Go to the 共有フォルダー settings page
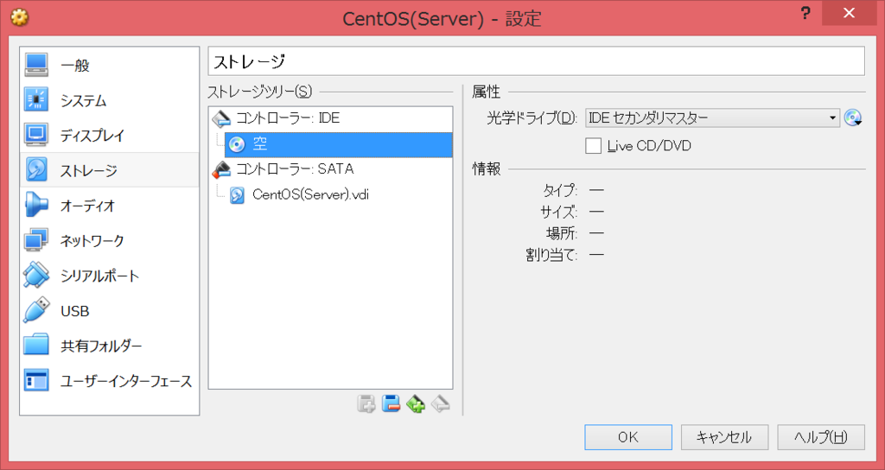Image resolution: width=885 pixels, height=470 pixels. [x=110, y=346]
